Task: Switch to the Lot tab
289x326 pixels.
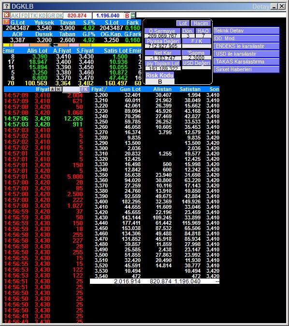Action: pyautogui.click(x=183, y=23)
